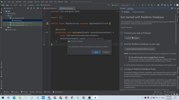
Task: Switch to the Assistant tab
Action: (x=123, y=8)
